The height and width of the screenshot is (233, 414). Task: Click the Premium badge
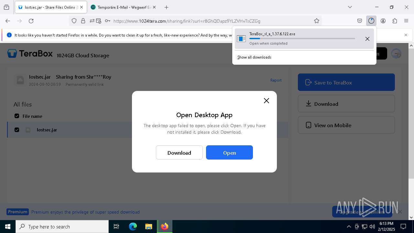pyautogui.click(x=18, y=212)
